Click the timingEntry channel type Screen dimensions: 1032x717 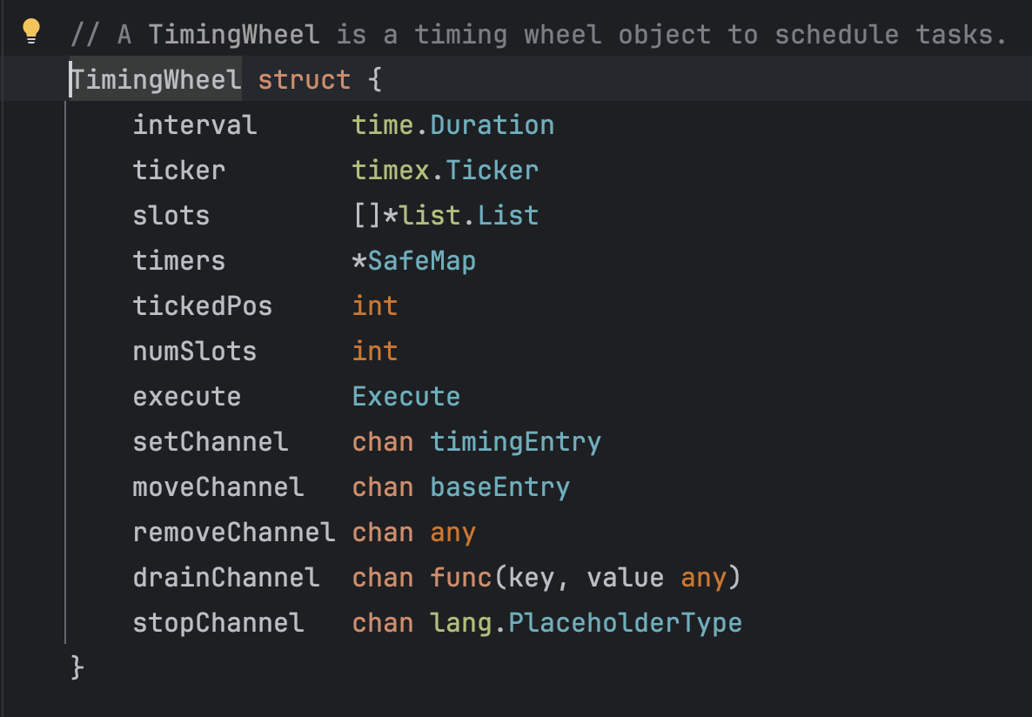pyautogui.click(x=515, y=442)
